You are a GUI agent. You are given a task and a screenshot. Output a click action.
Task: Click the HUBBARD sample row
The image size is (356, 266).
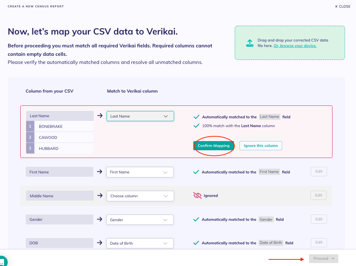pos(60,148)
